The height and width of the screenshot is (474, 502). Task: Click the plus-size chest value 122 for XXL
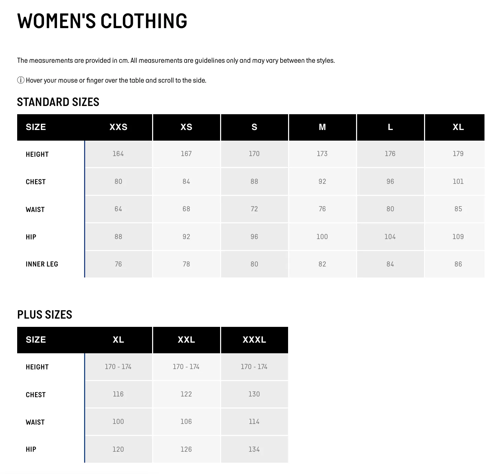tap(186, 394)
